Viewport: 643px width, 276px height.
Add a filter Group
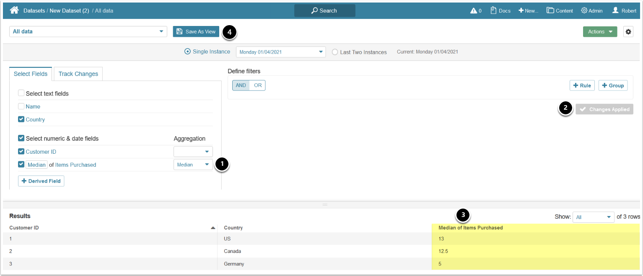click(x=613, y=85)
